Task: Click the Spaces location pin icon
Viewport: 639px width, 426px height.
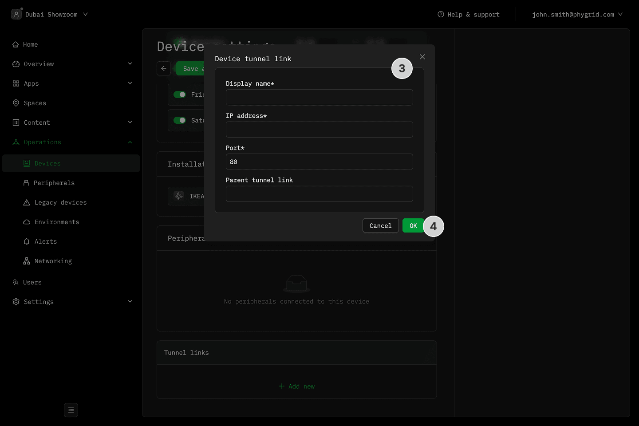Action: pos(16,103)
